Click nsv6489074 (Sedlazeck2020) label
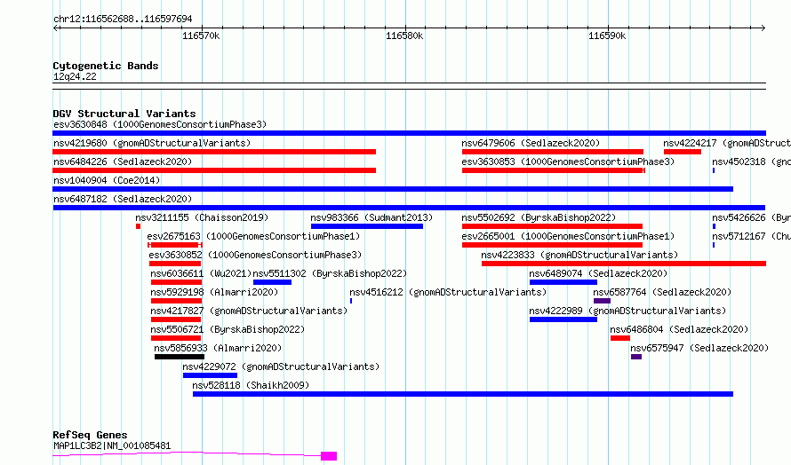The image size is (791, 465). (598, 273)
